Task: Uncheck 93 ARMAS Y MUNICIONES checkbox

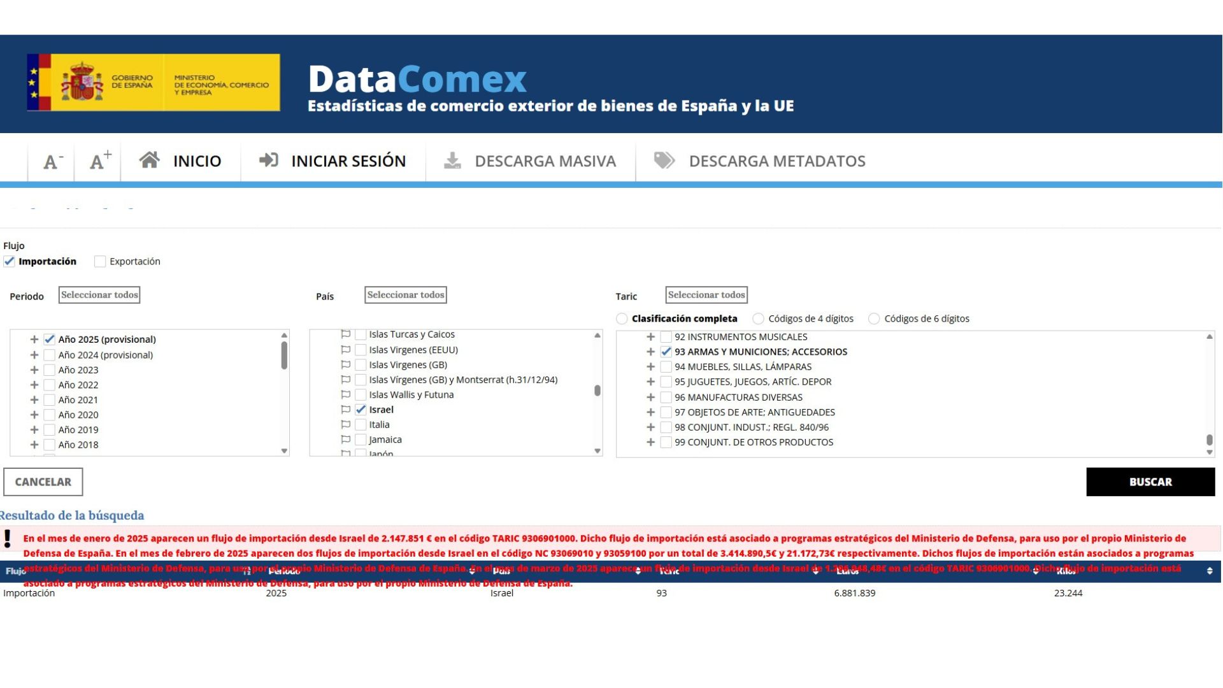Action: tap(666, 352)
